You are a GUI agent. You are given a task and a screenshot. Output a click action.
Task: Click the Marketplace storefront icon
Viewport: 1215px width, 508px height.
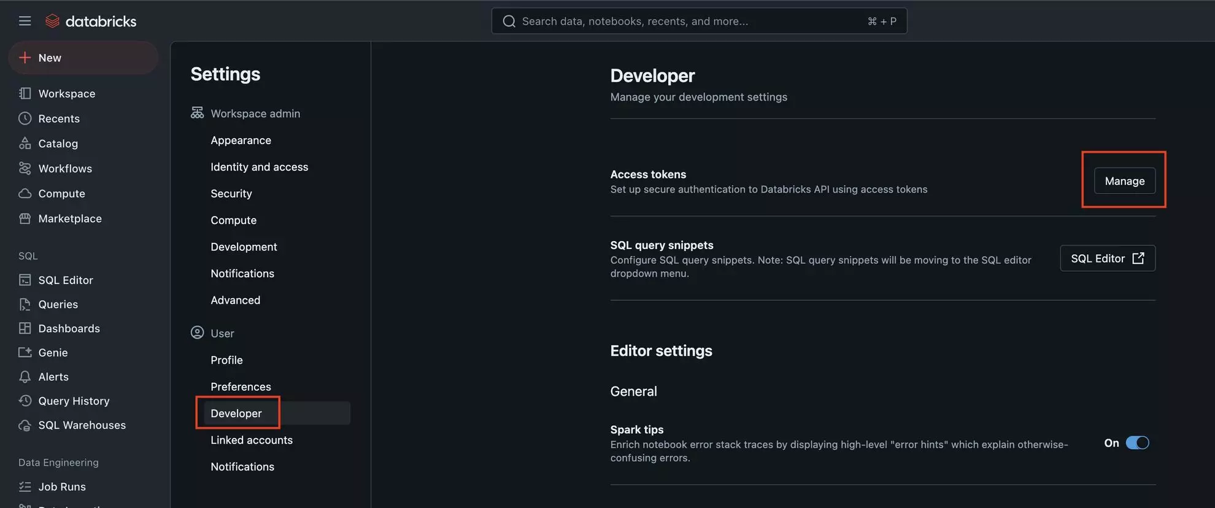(x=25, y=218)
